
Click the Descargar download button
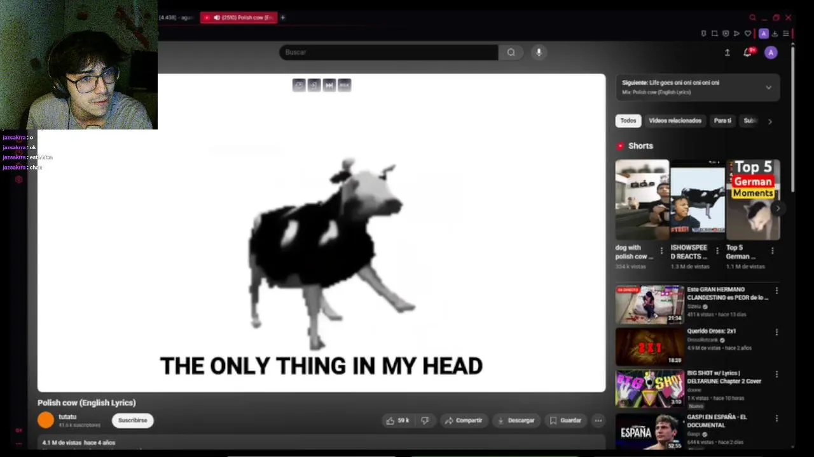click(x=516, y=420)
